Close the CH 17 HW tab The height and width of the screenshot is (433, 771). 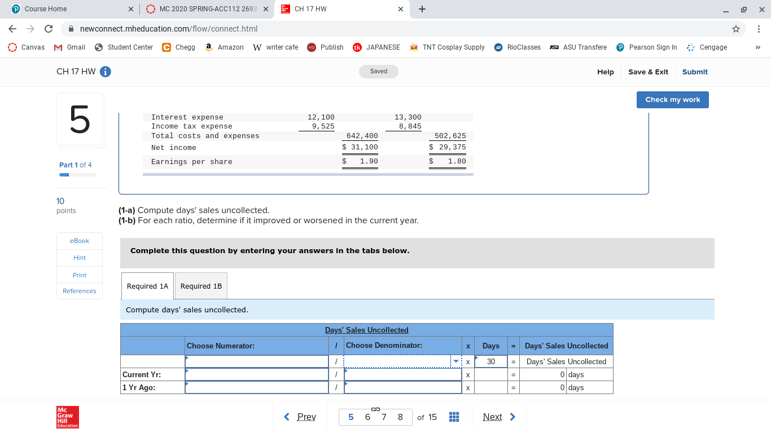click(x=400, y=9)
